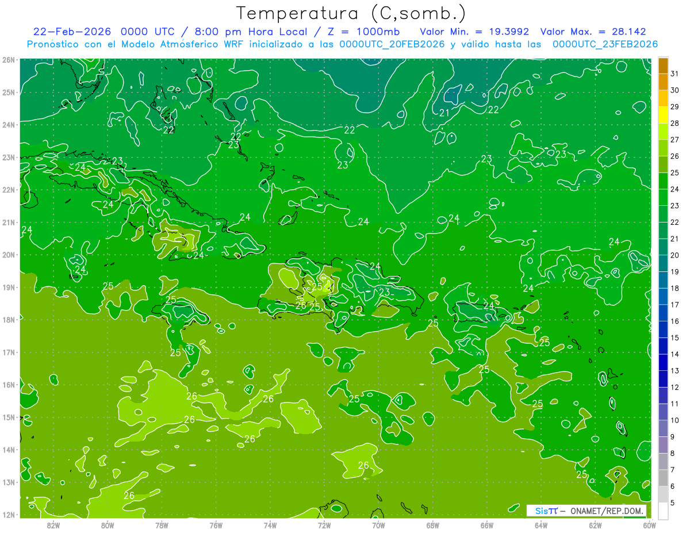Select 'Valor Max. = 28.142' text

click(x=595, y=32)
